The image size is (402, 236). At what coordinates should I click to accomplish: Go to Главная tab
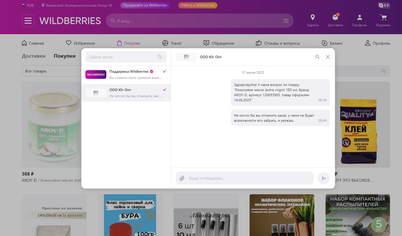pyautogui.click(x=33, y=43)
